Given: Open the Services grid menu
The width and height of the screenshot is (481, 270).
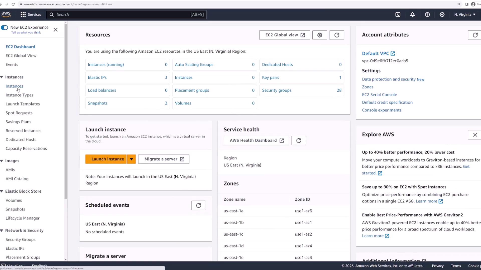Looking at the screenshot, I should [31, 14].
